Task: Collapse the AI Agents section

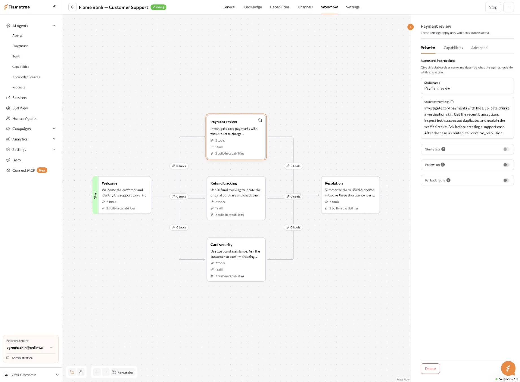Action: [54, 26]
